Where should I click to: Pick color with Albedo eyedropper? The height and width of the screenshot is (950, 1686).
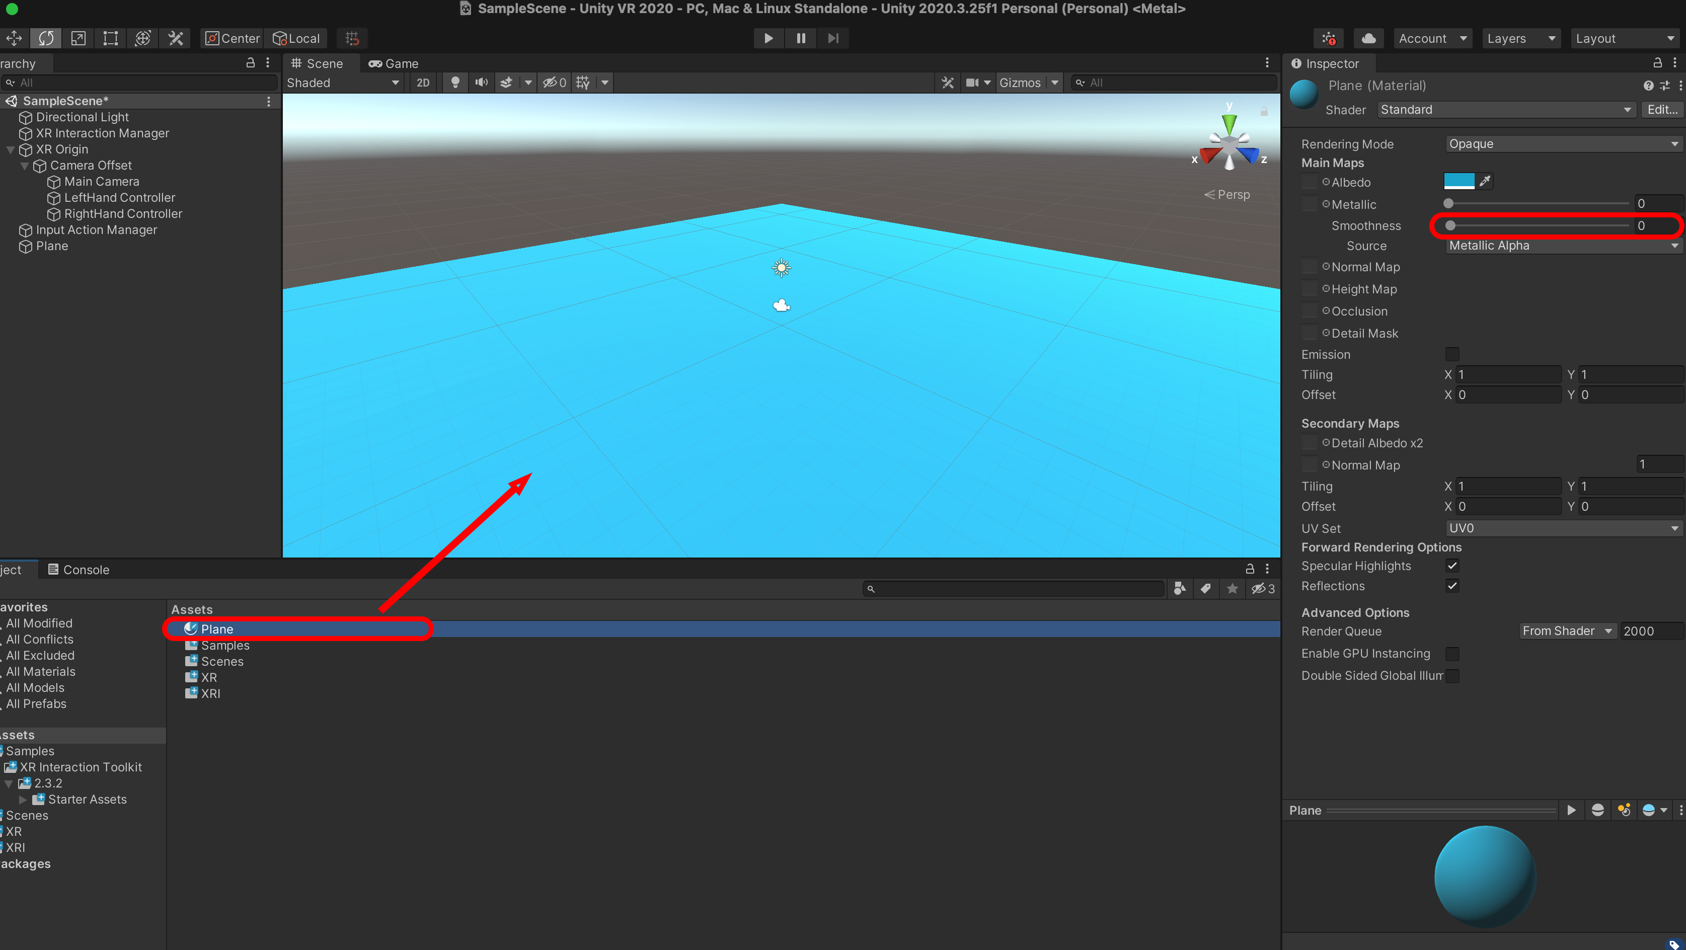point(1485,181)
